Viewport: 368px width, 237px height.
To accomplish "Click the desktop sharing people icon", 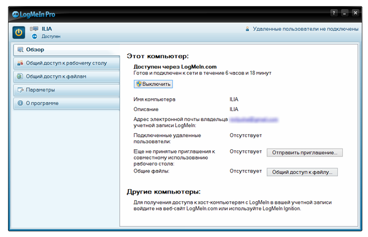I will pyautogui.click(x=20, y=63).
